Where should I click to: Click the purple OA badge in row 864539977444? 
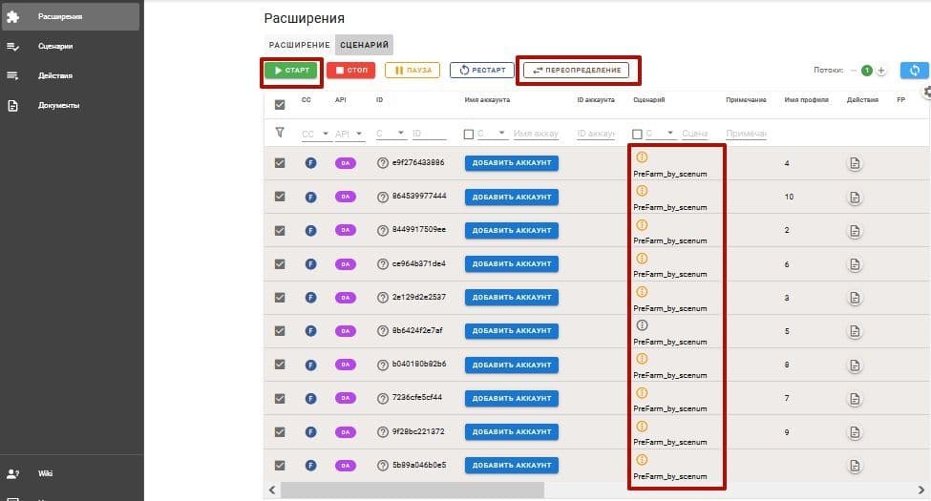345,197
